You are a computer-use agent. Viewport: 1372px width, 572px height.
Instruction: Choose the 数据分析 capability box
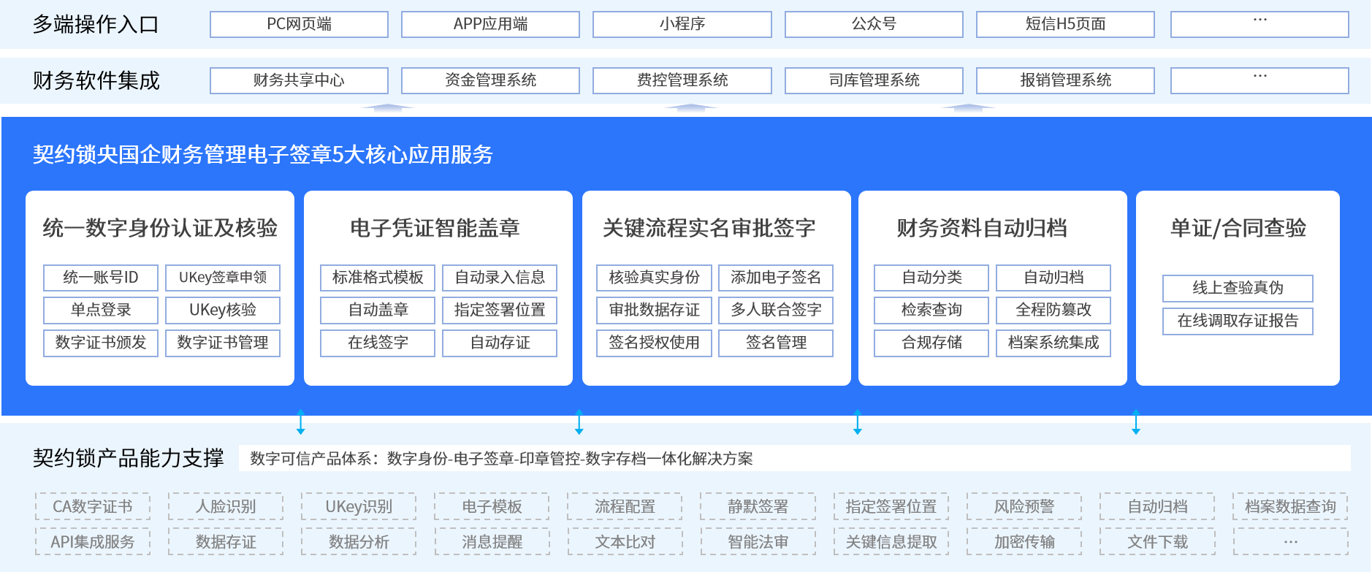[x=359, y=542]
